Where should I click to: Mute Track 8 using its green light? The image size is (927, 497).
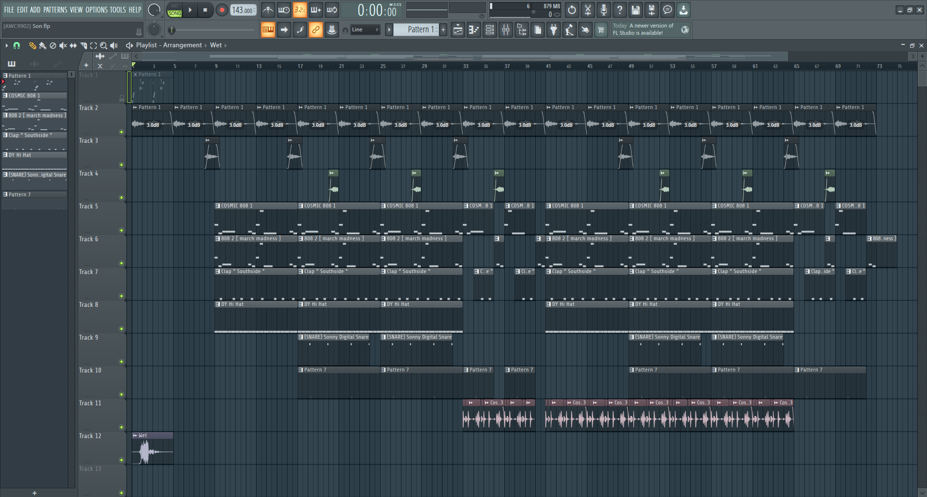coord(122,329)
